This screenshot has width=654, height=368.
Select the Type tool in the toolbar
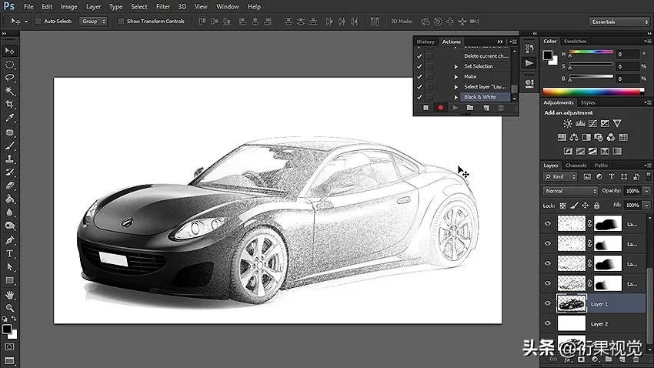[10, 253]
